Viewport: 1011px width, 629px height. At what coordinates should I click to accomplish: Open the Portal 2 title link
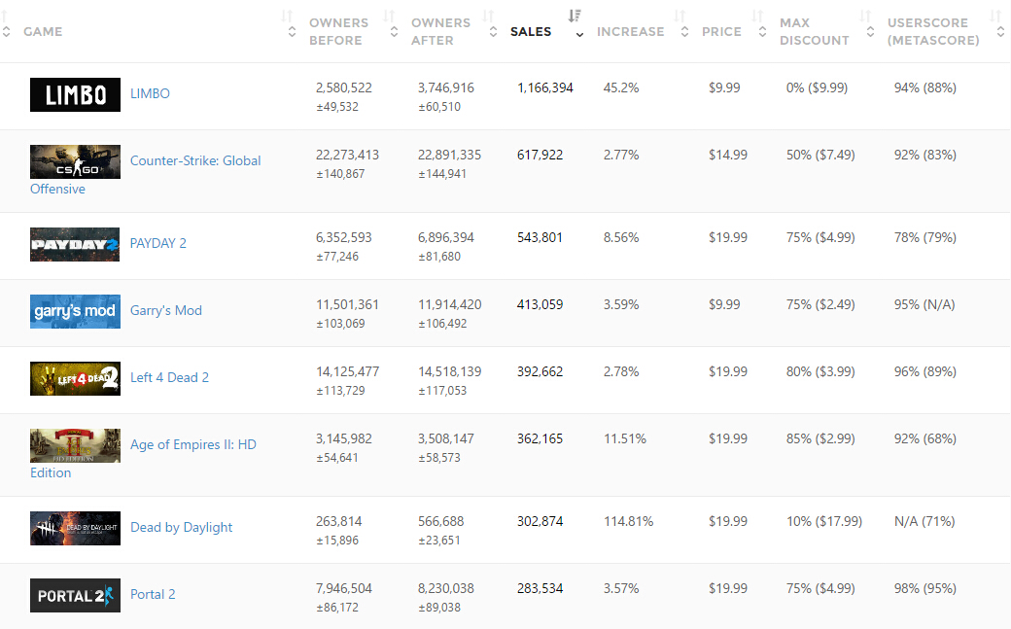click(153, 595)
